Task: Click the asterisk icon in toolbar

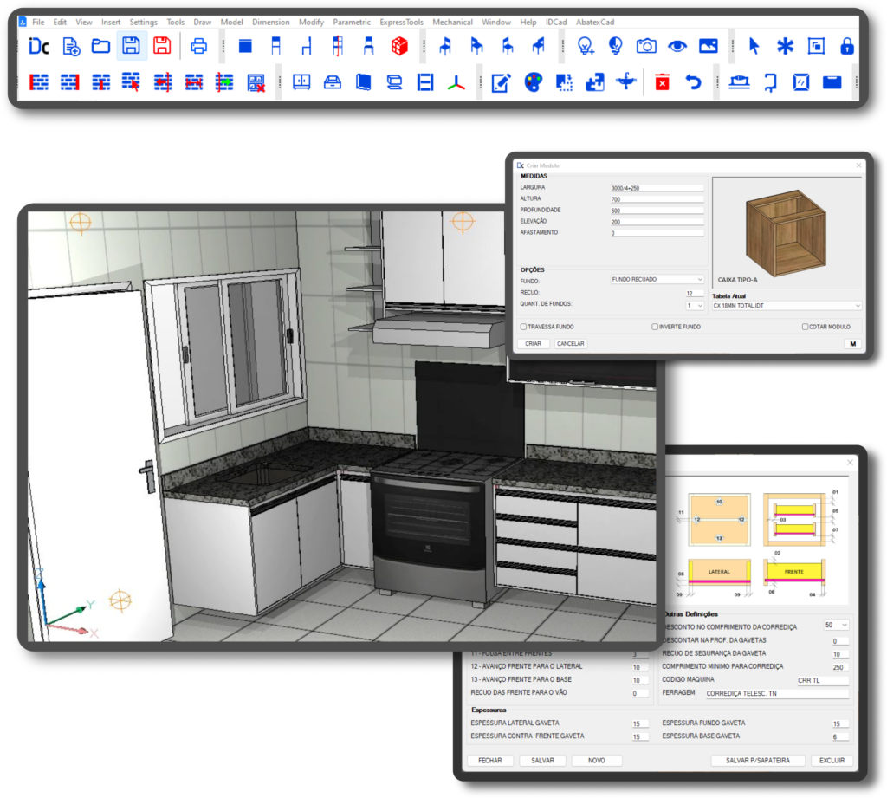Action: [785, 46]
